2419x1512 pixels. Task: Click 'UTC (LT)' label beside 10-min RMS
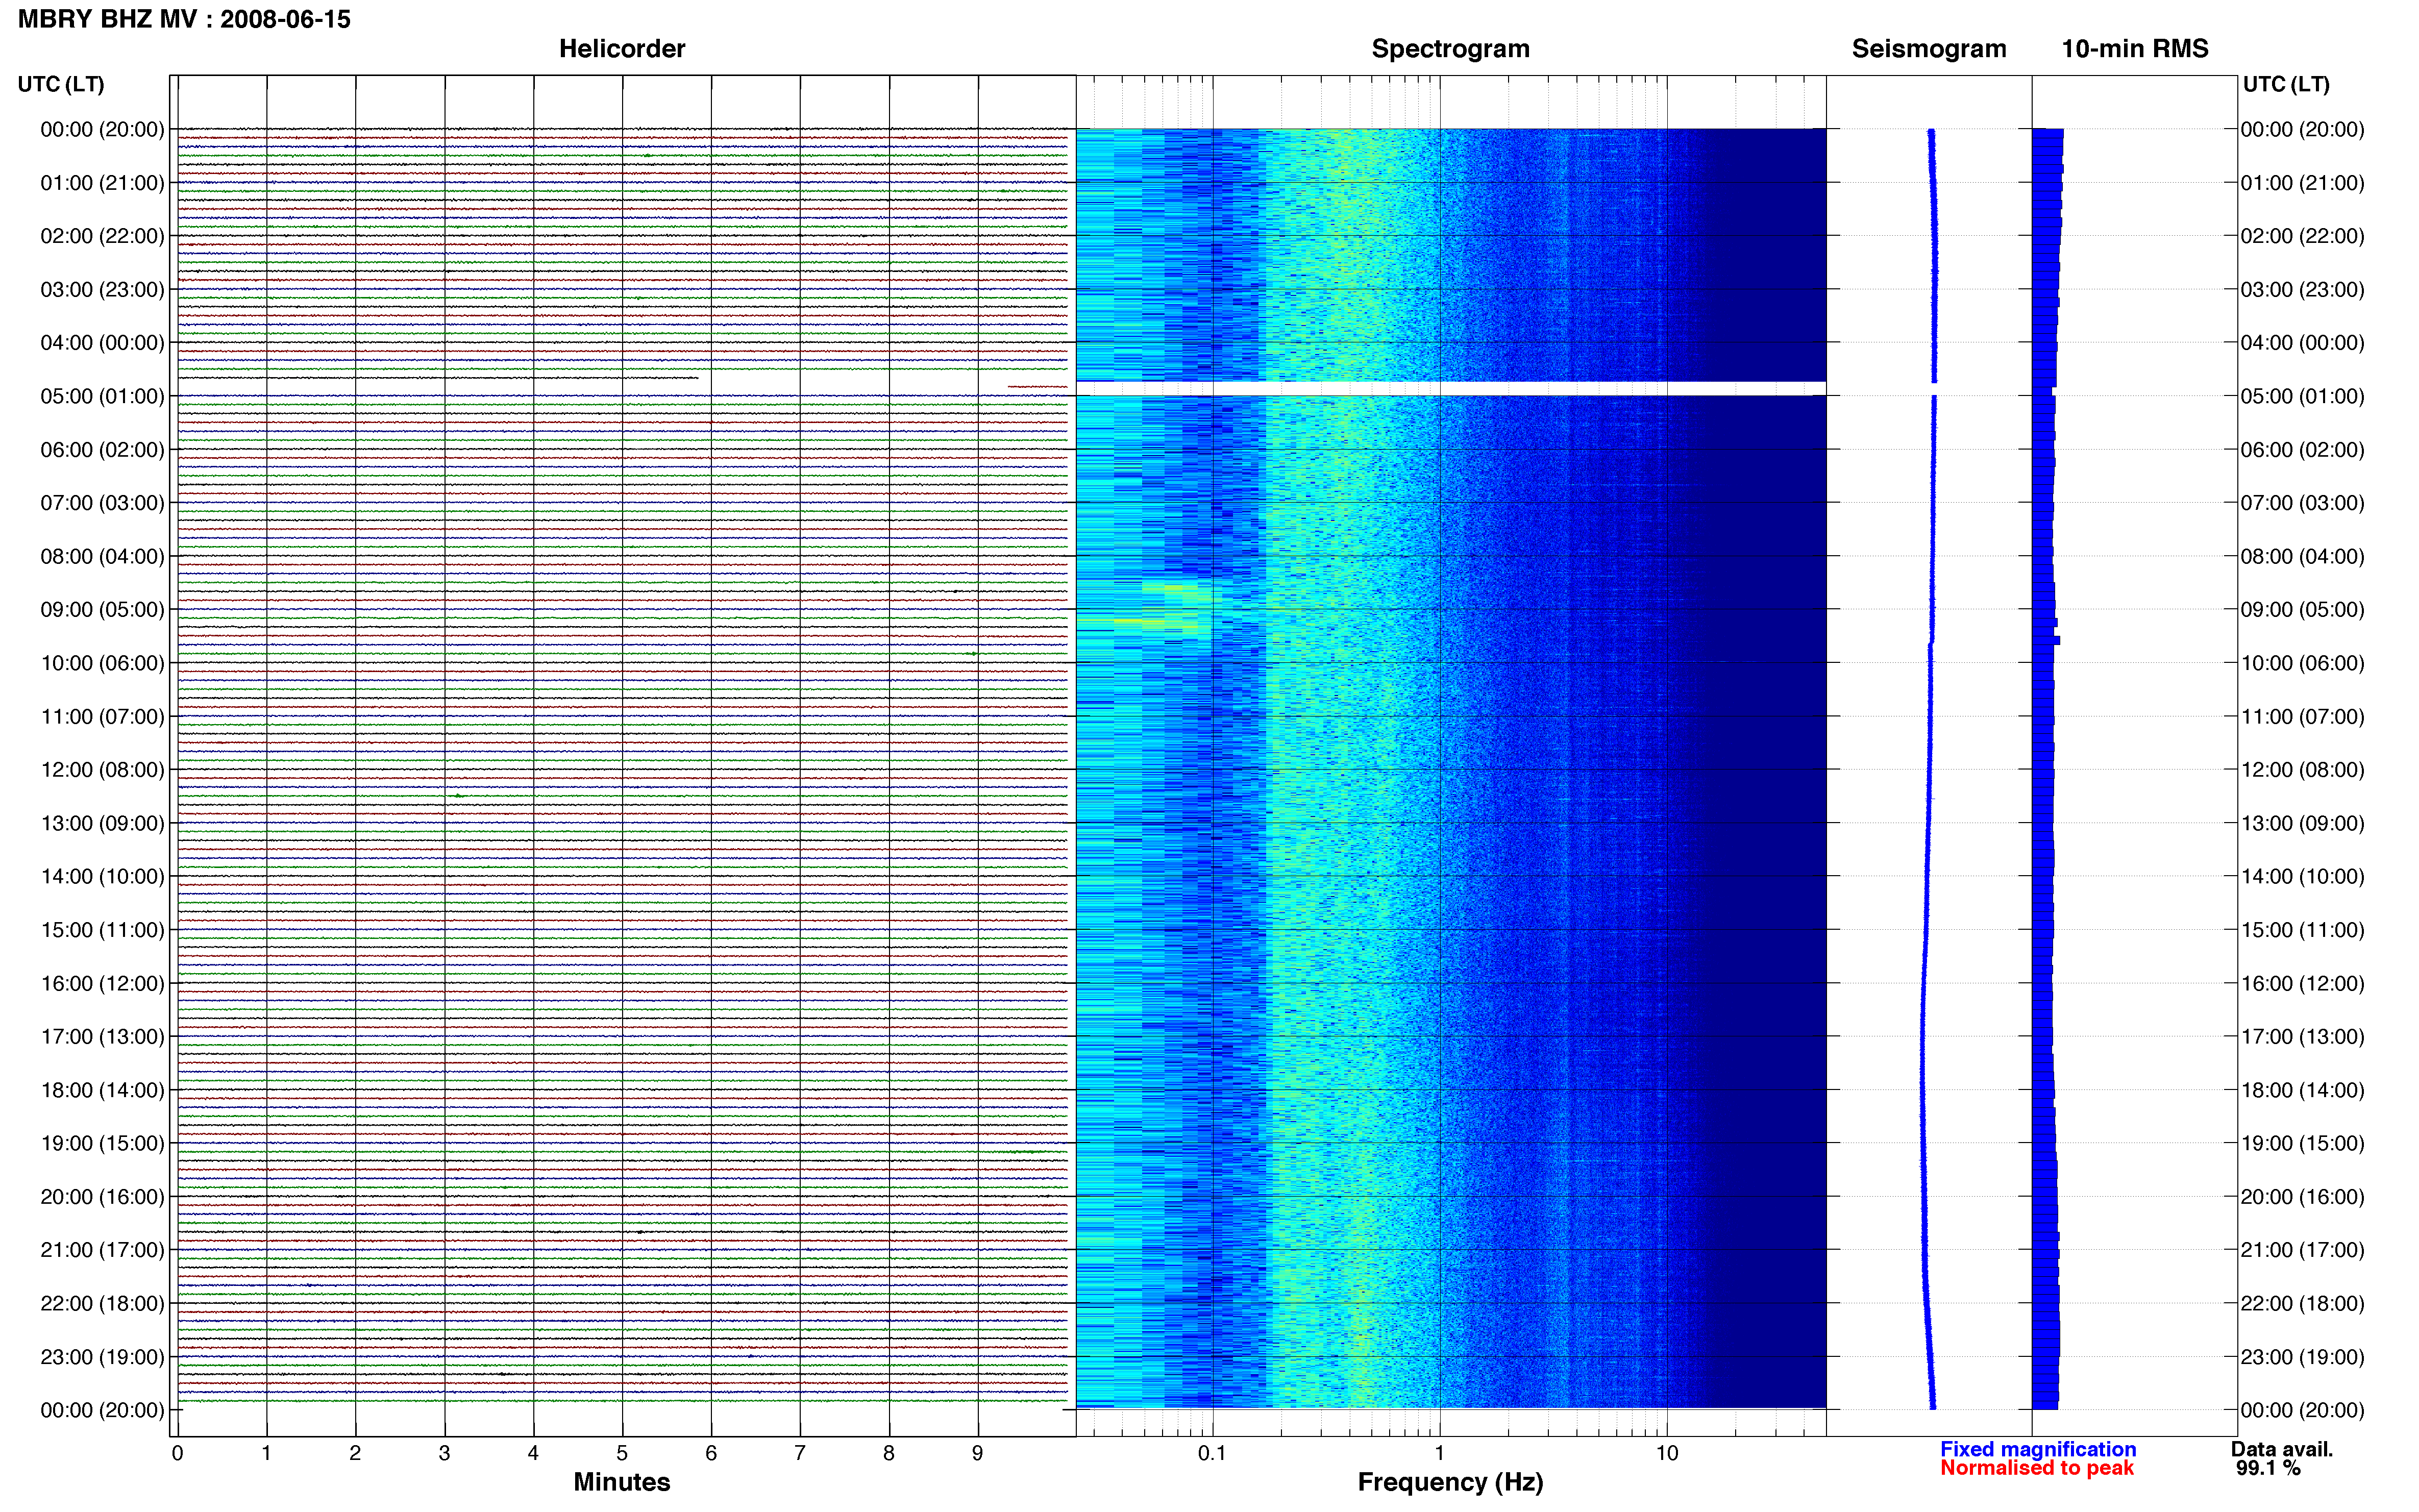[2286, 84]
